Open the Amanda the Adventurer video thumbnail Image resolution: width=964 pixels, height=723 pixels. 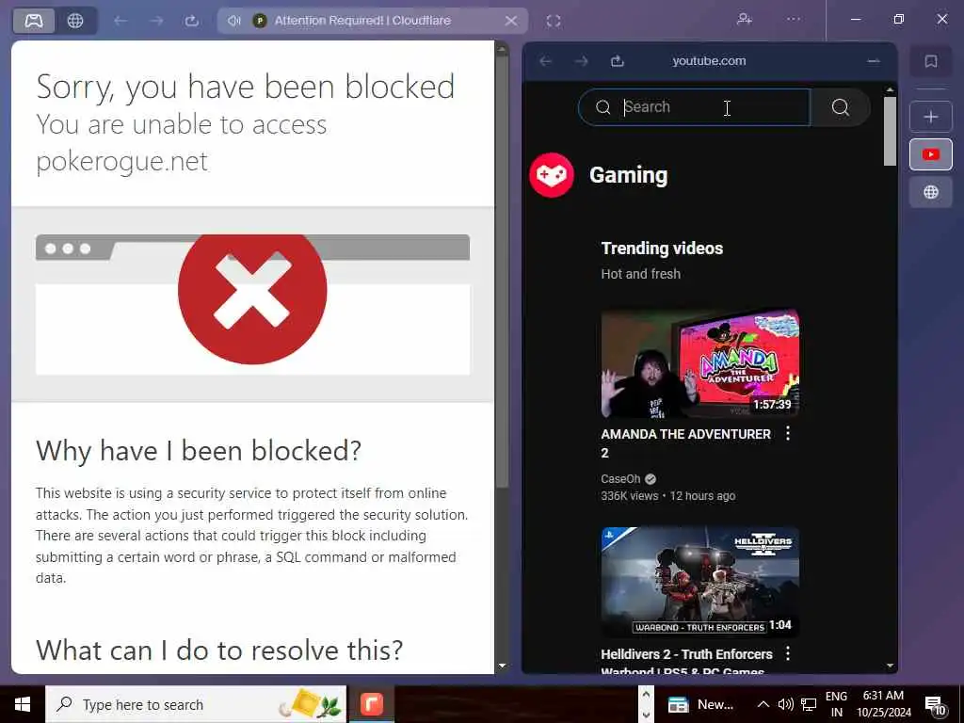coord(700,363)
